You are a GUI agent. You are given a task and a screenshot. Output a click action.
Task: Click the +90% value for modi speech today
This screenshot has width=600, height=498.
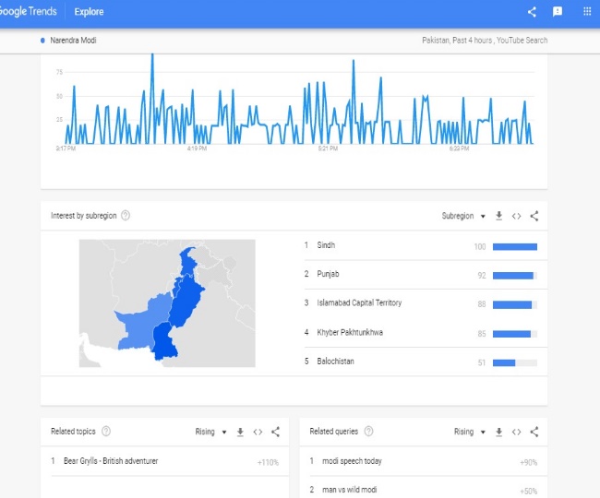[528, 462]
